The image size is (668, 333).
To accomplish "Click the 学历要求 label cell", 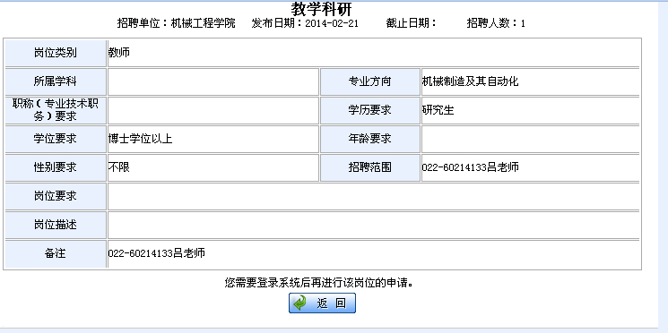I will [369, 110].
